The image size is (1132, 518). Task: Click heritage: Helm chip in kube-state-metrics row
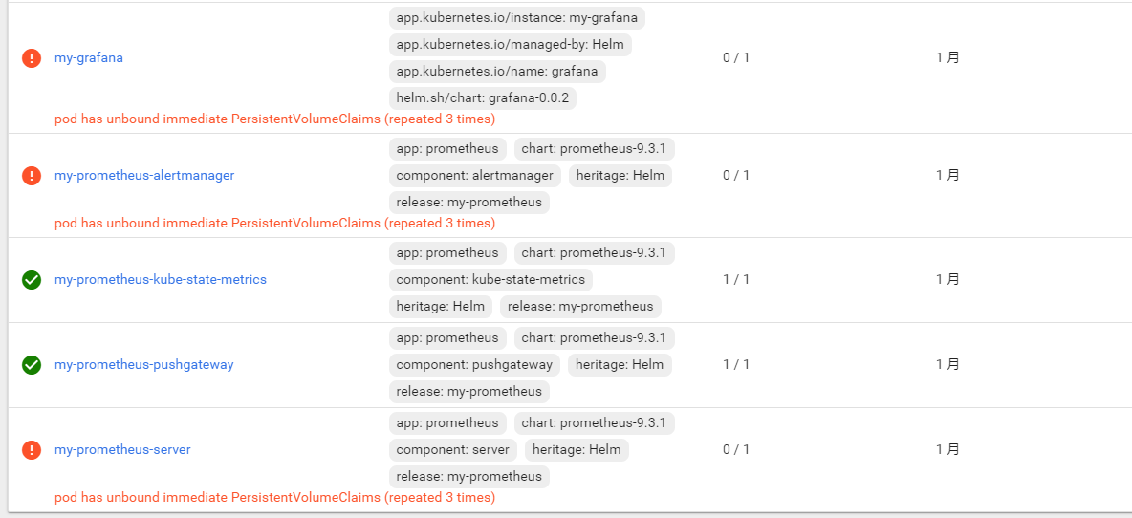(441, 307)
